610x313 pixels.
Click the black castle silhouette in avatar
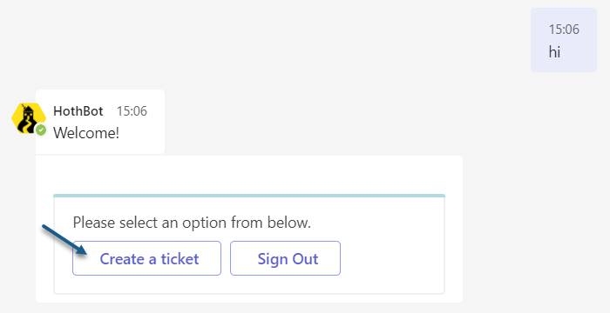(27, 118)
